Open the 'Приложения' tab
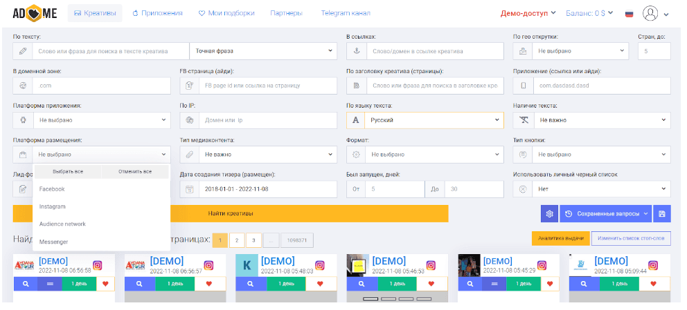The height and width of the screenshot is (310, 687). [157, 13]
